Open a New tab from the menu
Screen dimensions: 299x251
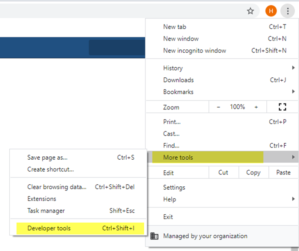coord(222,27)
